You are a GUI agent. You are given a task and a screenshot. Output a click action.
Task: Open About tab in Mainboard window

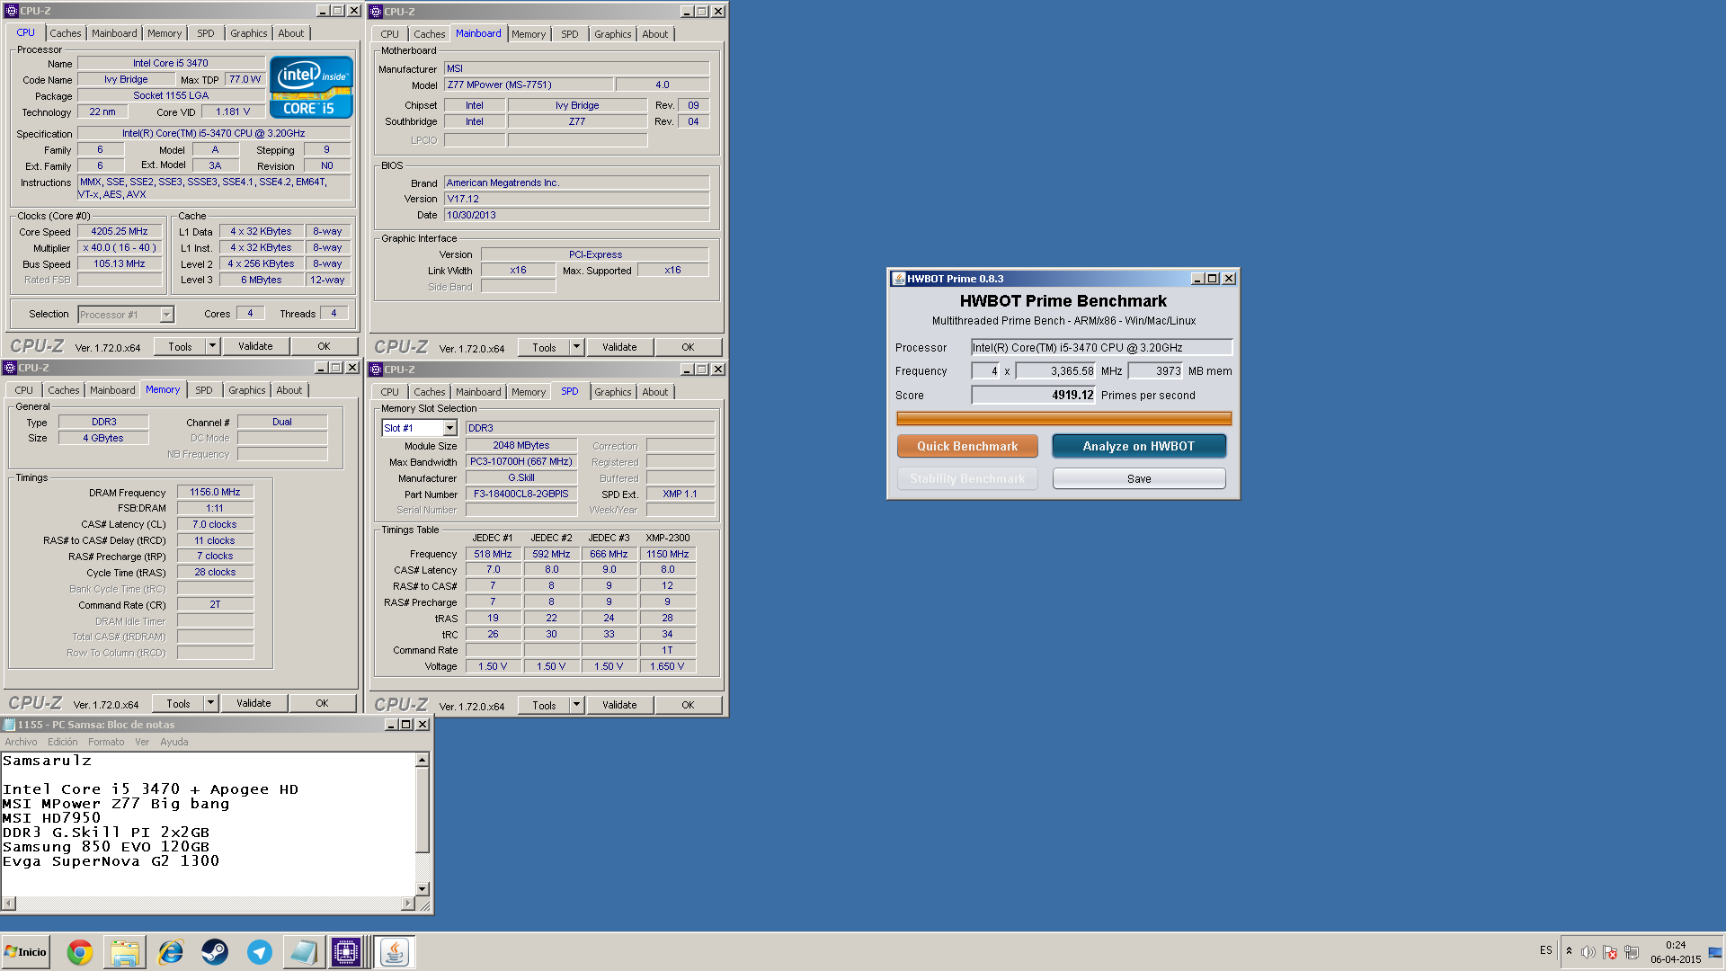pos(655,34)
